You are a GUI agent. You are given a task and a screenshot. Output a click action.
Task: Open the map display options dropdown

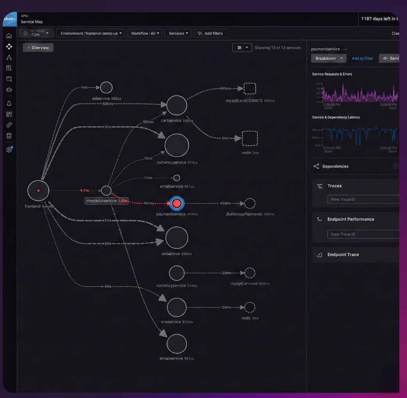tap(242, 48)
